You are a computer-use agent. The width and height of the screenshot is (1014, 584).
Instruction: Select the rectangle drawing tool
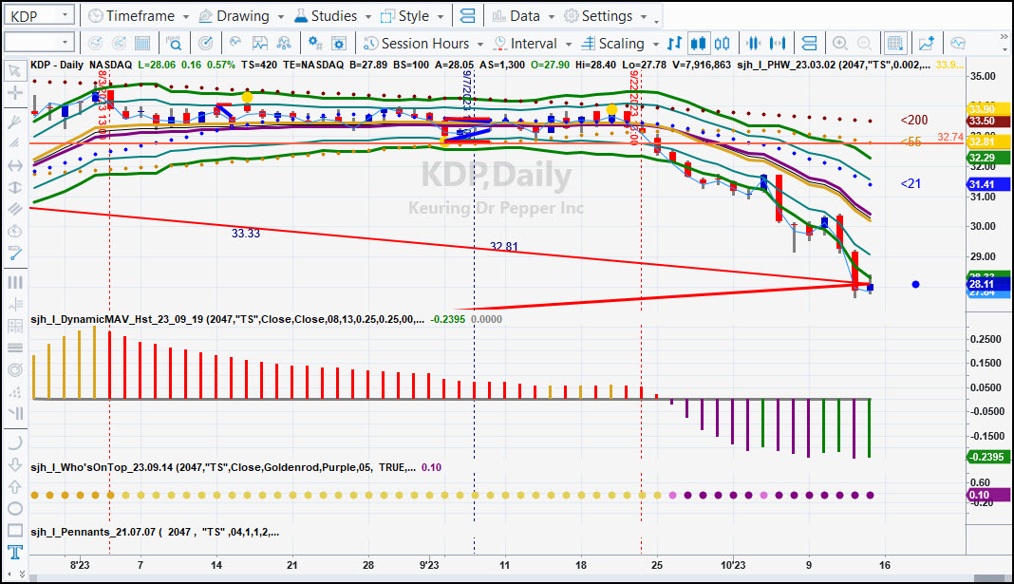click(x=14, y=530)
